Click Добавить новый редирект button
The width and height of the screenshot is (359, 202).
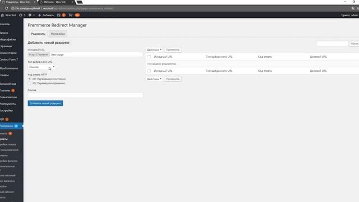(45, 103)
